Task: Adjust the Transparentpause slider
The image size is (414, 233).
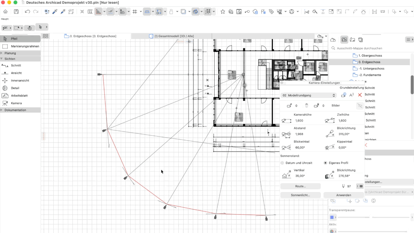Action: click(x=370, y=217)
